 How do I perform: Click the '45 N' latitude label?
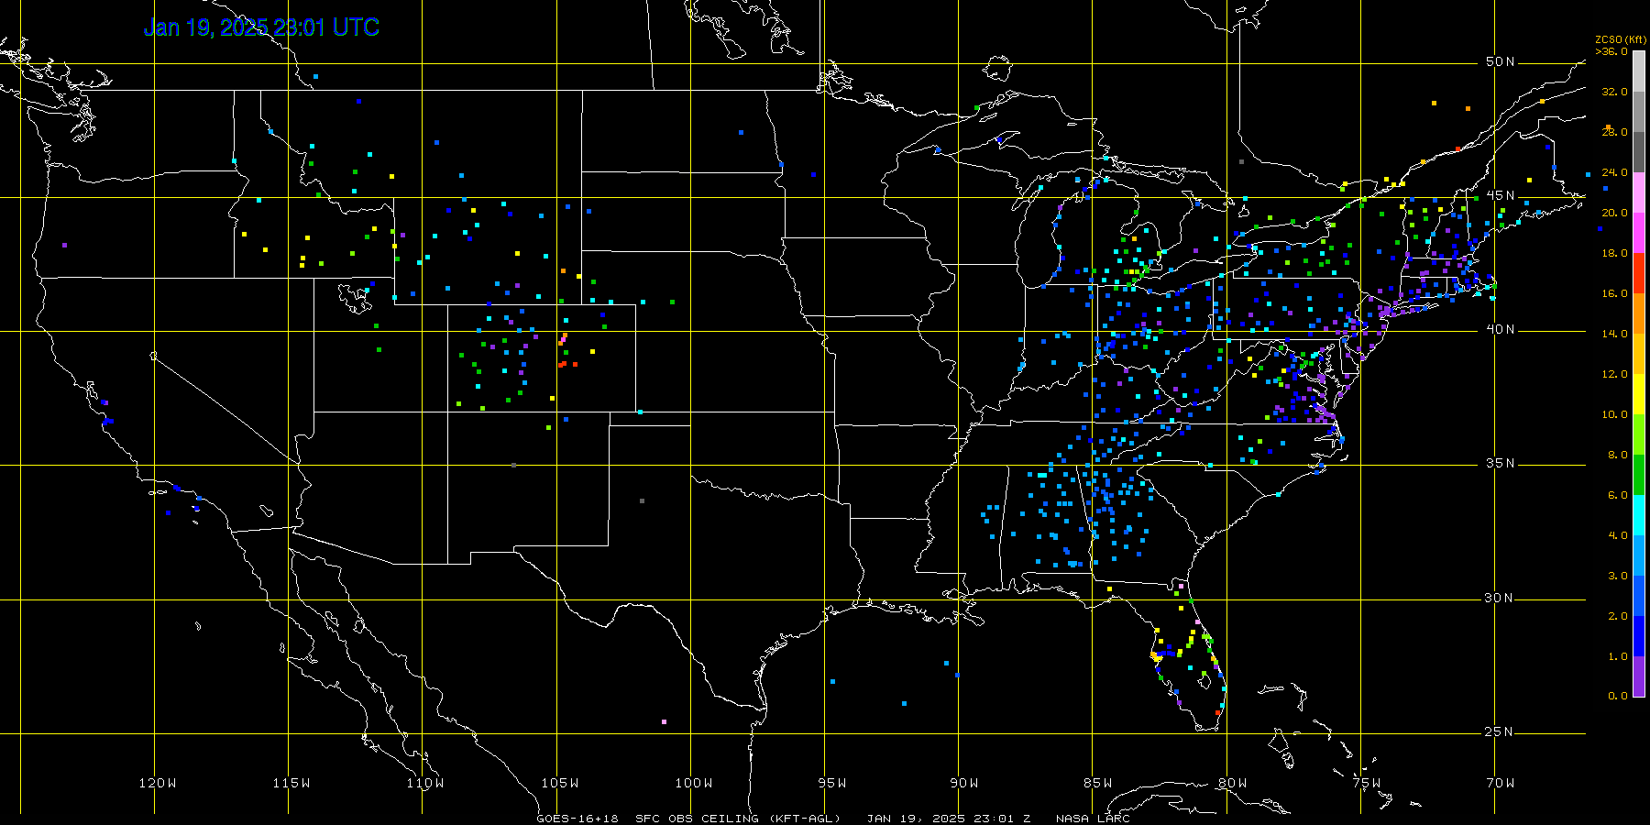point(1501,195)
